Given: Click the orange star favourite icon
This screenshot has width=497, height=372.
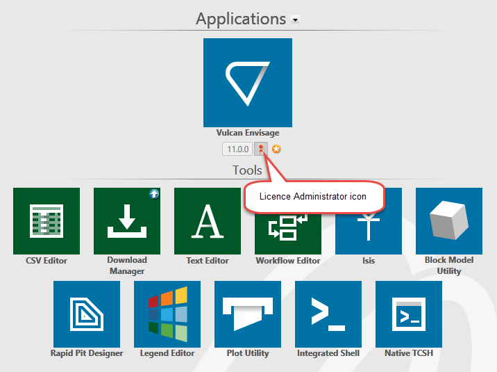Looking at the screenshot, I should (x=276, y=149).
